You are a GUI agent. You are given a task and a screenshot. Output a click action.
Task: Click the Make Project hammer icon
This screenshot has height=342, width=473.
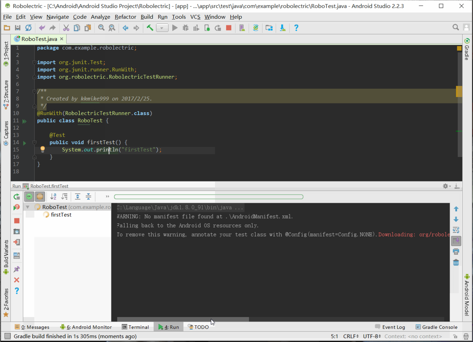150,28
